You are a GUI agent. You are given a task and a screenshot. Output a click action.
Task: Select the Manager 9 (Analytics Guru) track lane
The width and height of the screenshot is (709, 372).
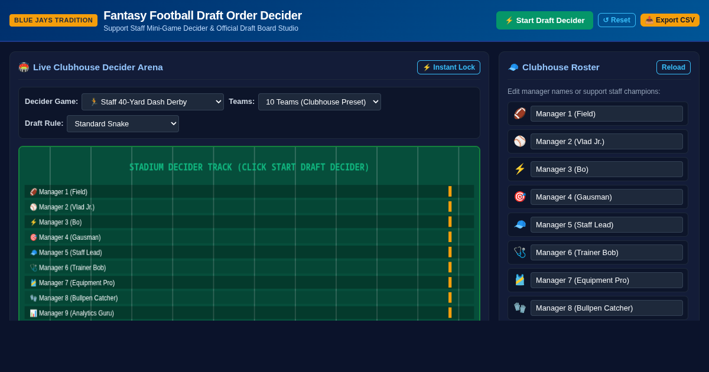[x=249, y=313]
